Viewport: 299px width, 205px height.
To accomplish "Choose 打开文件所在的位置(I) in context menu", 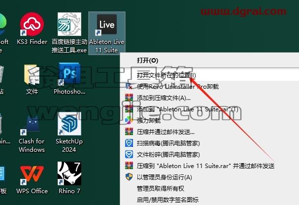I will pyautogui.click(x=209, y=75).
